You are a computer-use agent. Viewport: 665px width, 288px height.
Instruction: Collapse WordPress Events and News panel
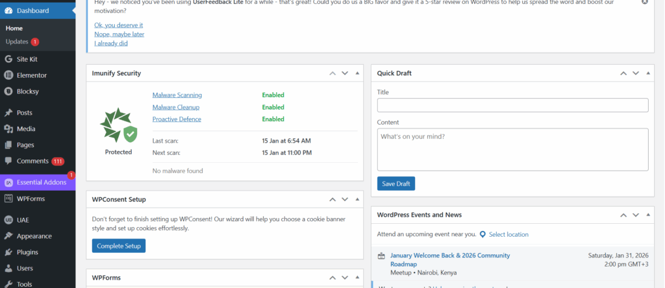coord(648,215)
